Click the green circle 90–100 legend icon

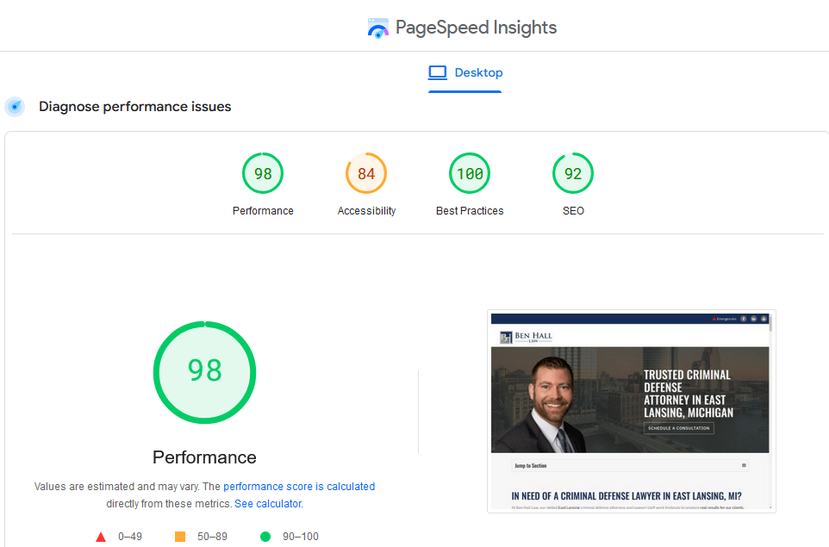point(265,536)
